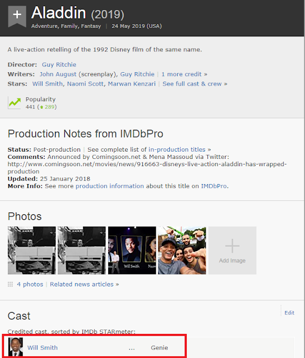Open Will Smith link in Stars row
This screenshot has width=305, height=358.
(47, 84)
